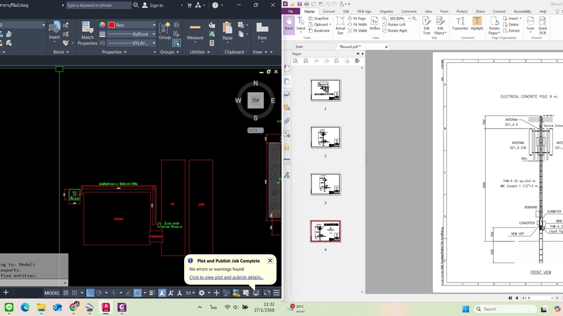Toggle ortho mode in status bar
The image size is (563, 316).
[x=90, y=293]
